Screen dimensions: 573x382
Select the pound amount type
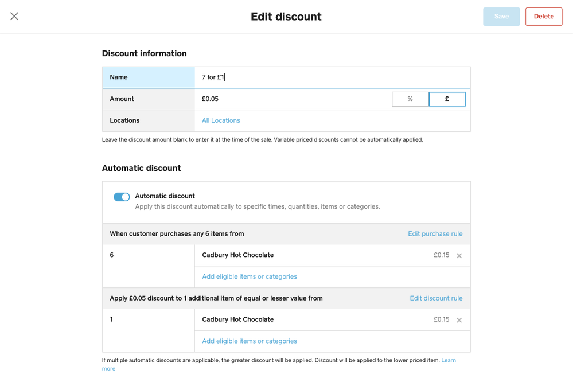pyautogui.click(x=447, y=99)
